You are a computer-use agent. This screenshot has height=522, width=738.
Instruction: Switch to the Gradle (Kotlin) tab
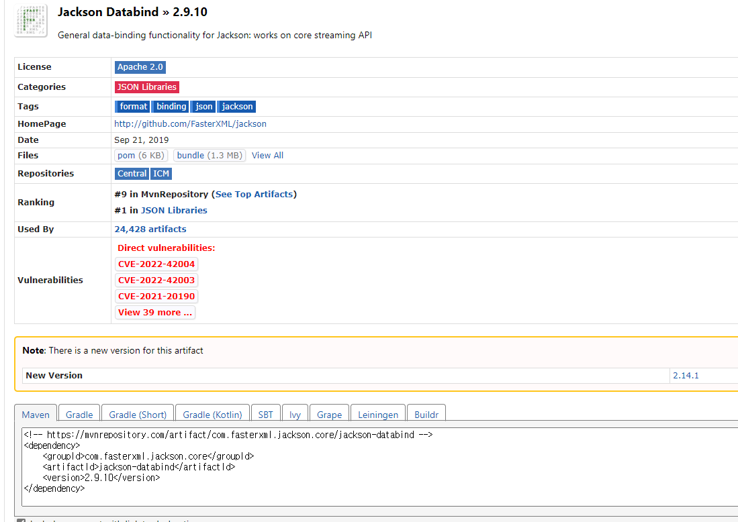tap(212, 413)
